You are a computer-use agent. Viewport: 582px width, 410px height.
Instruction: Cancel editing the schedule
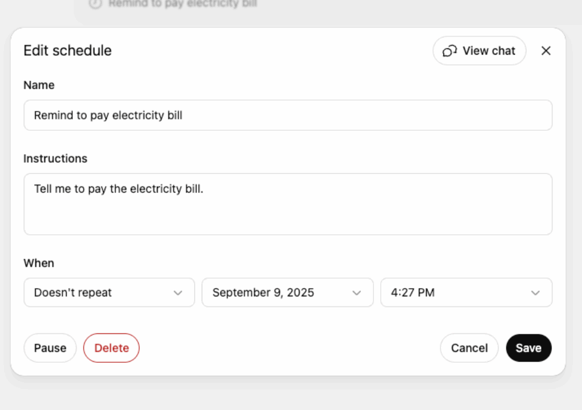(x=469, y=348)
